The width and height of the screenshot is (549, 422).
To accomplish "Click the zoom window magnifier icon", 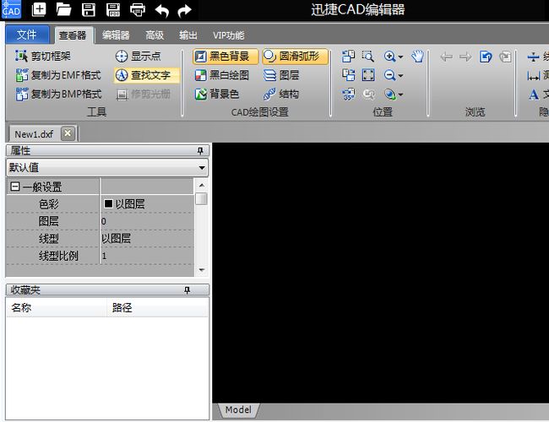I will pyautogui.click(x=368, y=57).
